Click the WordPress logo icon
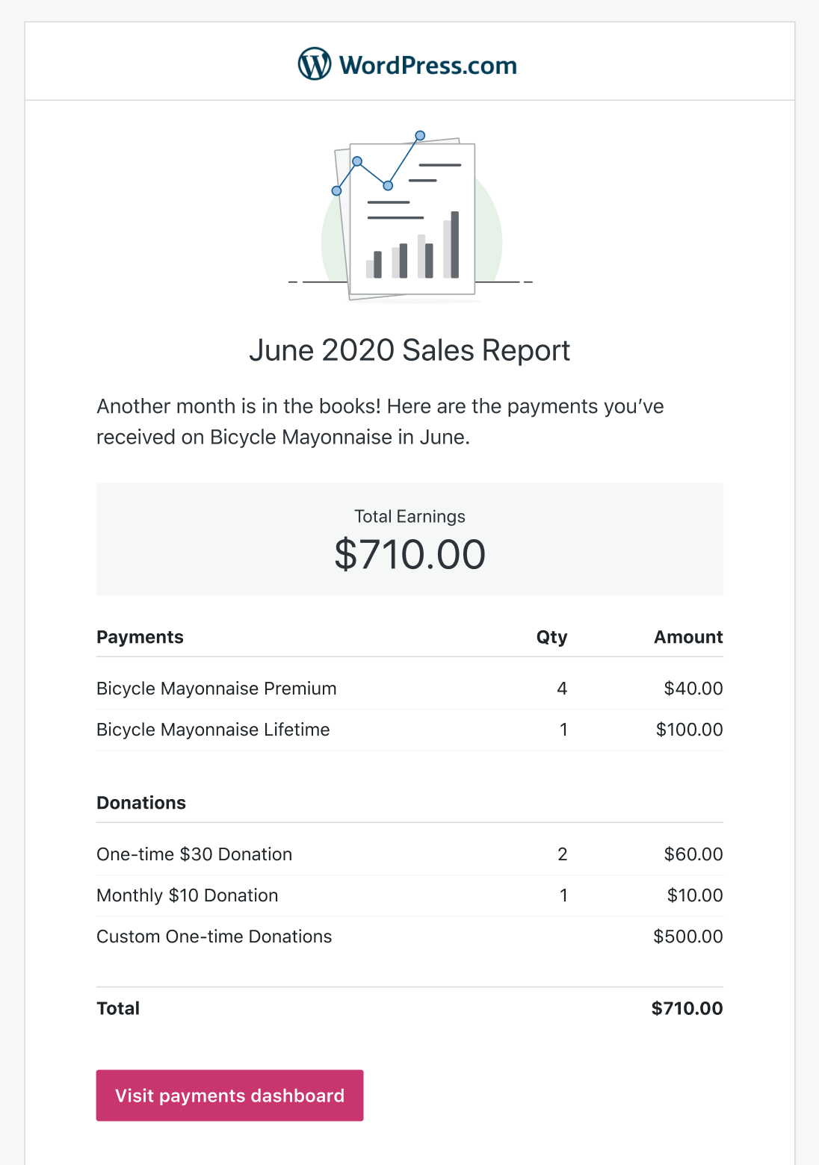Screen dimensions: 819x1165 [315, 64]
